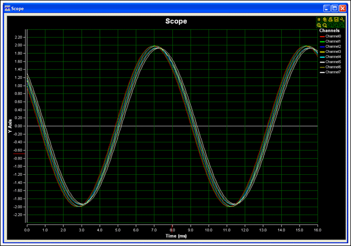This screenshot has width=351, height=246.
Task: Zoom out of the waveform
Action: [x=325, y=25]
